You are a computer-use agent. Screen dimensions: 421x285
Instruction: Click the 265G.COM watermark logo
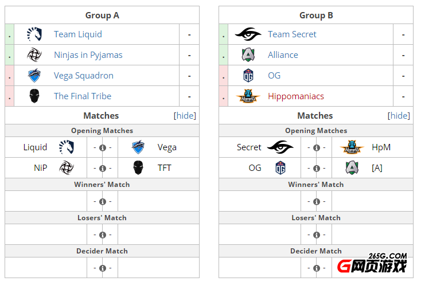(x=372, y=263)
